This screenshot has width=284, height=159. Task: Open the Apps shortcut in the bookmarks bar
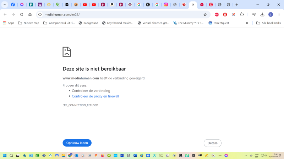(9, 23)
